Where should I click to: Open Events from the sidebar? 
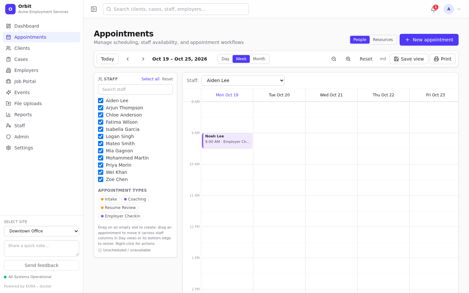tap(41, 92)
